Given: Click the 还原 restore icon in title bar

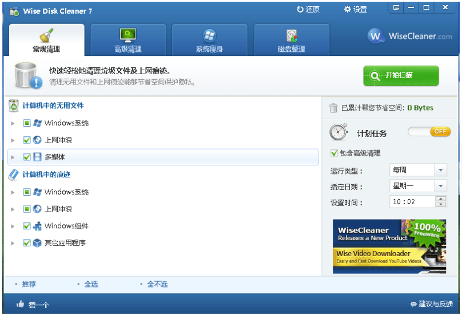Looking at the screenshot, I should click(x=301, y=10).
